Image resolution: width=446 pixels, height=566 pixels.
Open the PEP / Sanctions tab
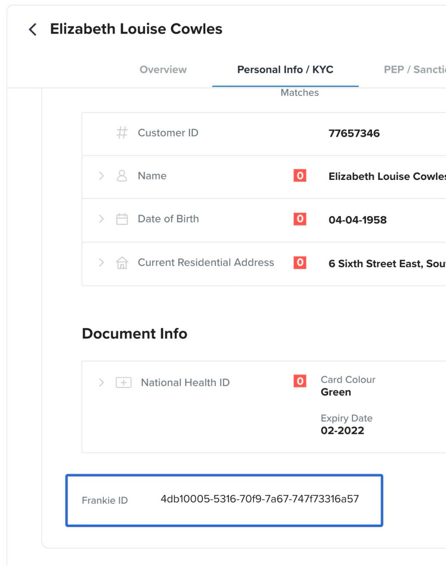pos(414,69)
